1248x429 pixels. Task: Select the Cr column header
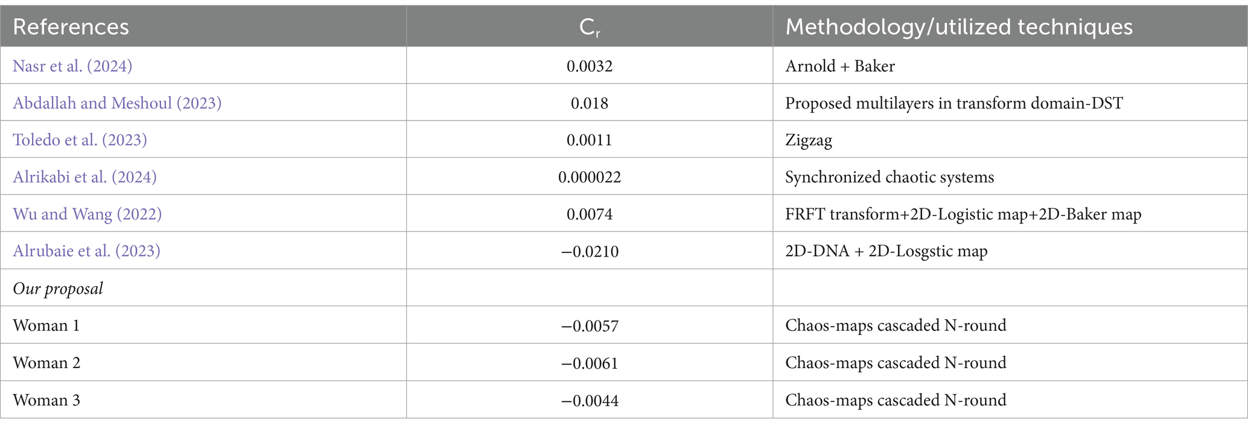[589, 27]
